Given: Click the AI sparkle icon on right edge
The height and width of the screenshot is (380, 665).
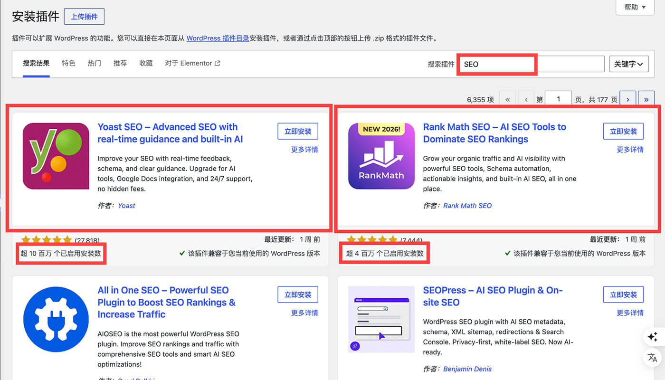Looking at the screenshot, I should pos(653,337).
